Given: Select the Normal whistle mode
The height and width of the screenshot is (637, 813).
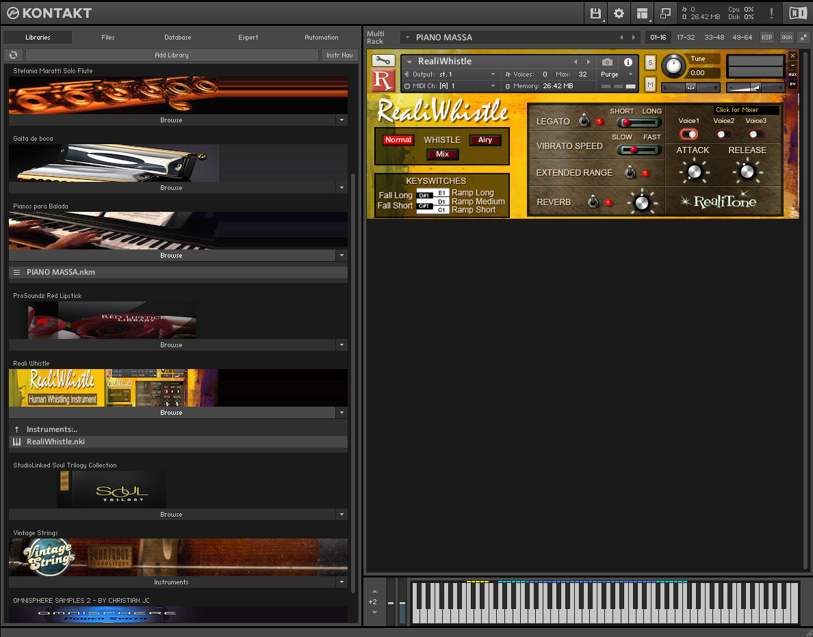Looking at the screenshot, I should pos(398,140).
